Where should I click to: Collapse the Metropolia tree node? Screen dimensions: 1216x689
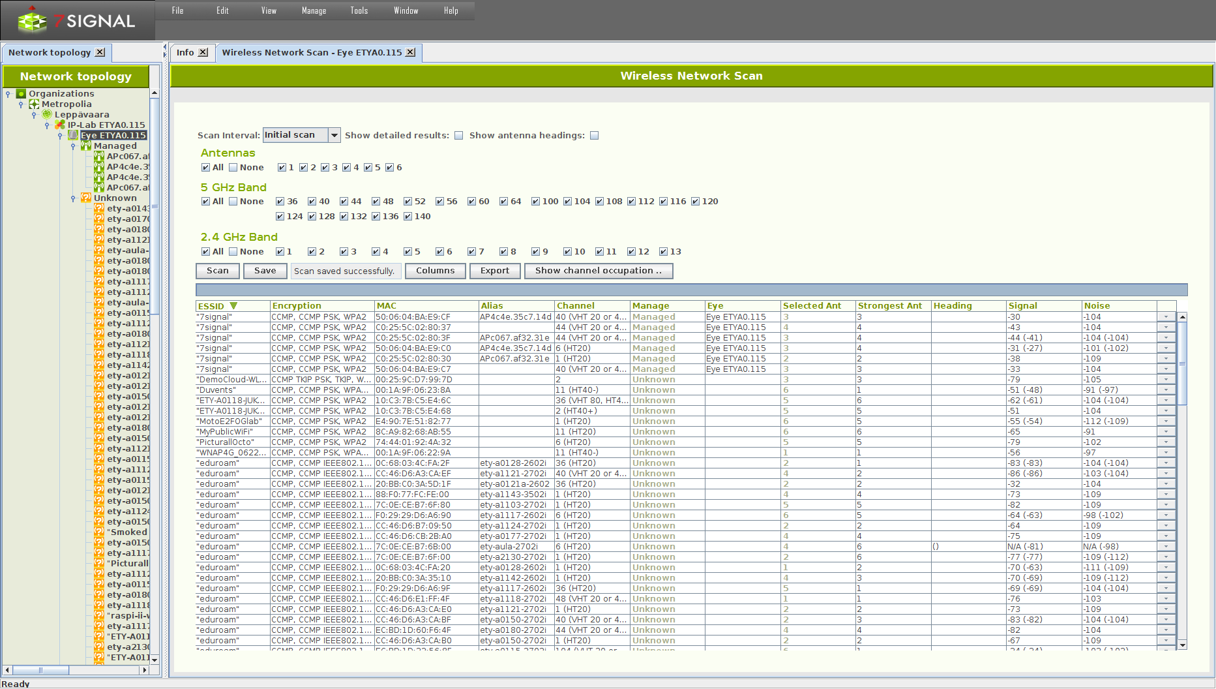(x=21, y=104)
